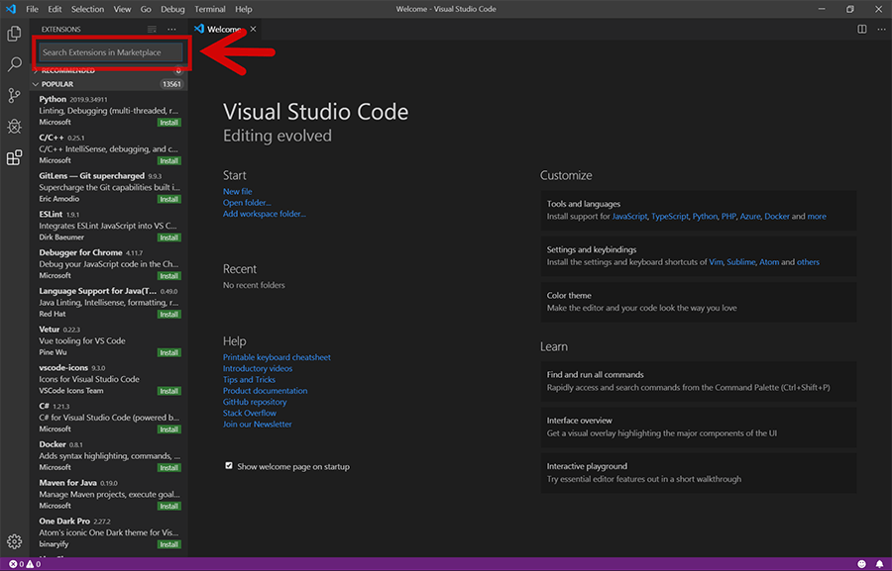Open the Go menu
This screenshot has width=892, height=571.
point(147,9)
